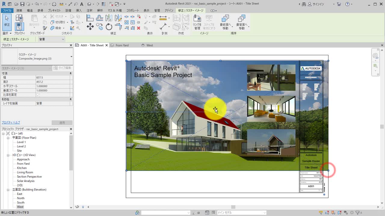Open the 管理 (Manage) ribbon tab
Viewport: 385px width, 216px height.
coord(157,10)
